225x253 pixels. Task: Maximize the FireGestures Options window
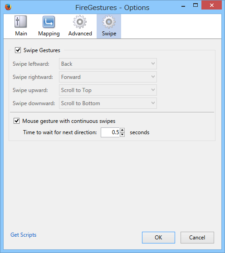coord(196,5)
